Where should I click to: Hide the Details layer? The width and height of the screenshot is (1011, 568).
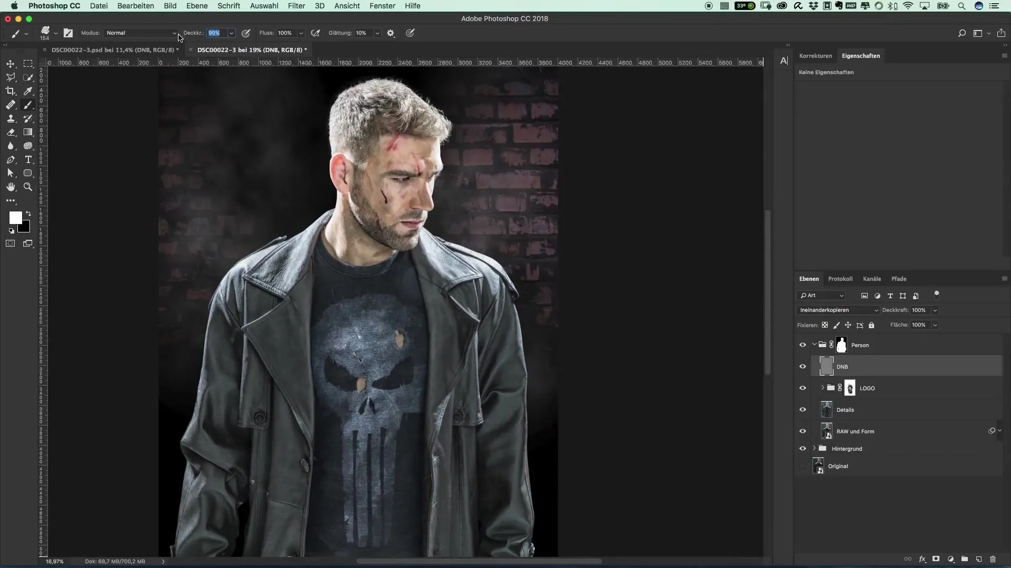click(x=802, y=410)
